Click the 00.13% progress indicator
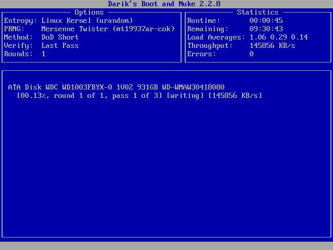 (33, 96)
